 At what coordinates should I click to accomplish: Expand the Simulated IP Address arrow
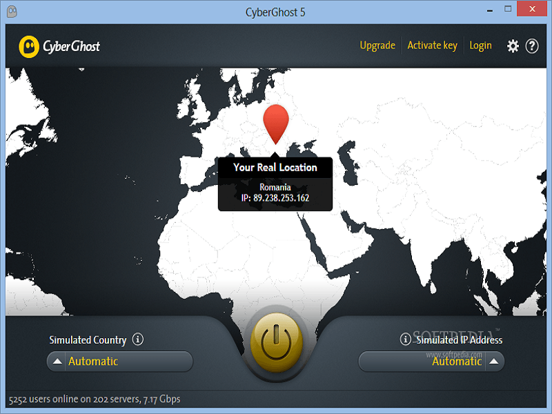[x=493, y=361]
